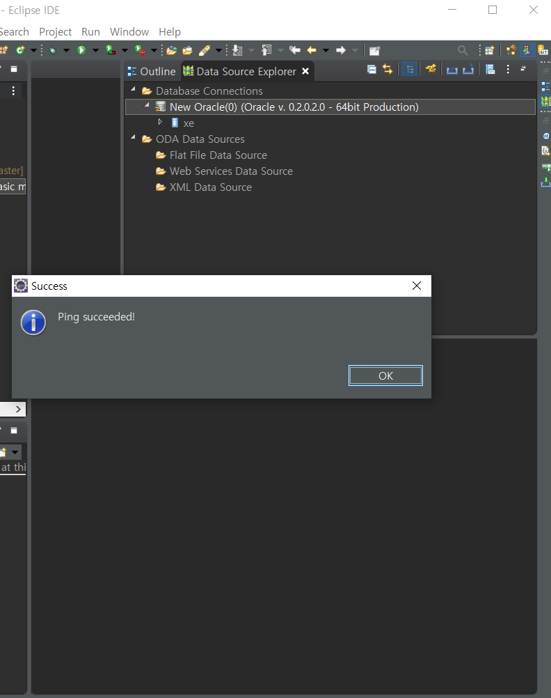Click the Previous Annotation icon
The image size is (551, 698).
[x=266, y=50]
